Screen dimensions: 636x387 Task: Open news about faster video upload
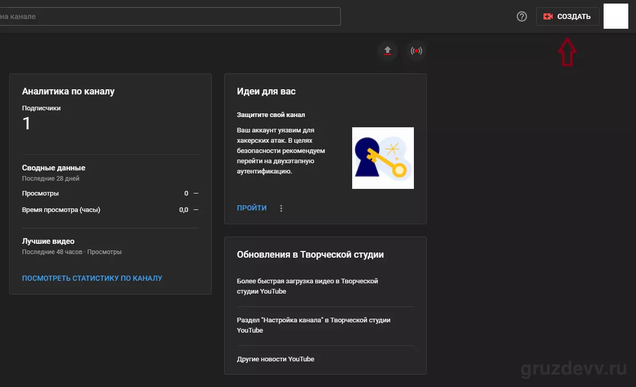tap(307, 286)
